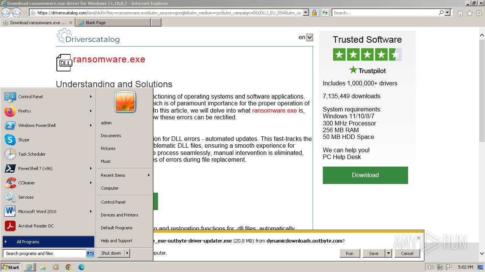The image size is (485, 272).
Task: Cancel the download prompt
Action: click(x=407, y=253)
